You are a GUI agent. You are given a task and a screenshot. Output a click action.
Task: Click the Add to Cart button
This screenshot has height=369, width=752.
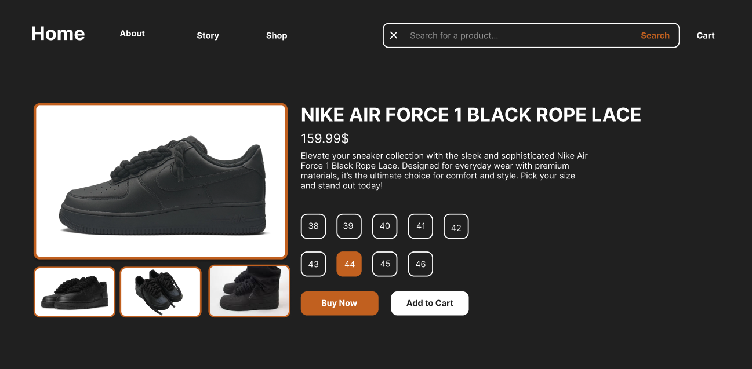430,303
